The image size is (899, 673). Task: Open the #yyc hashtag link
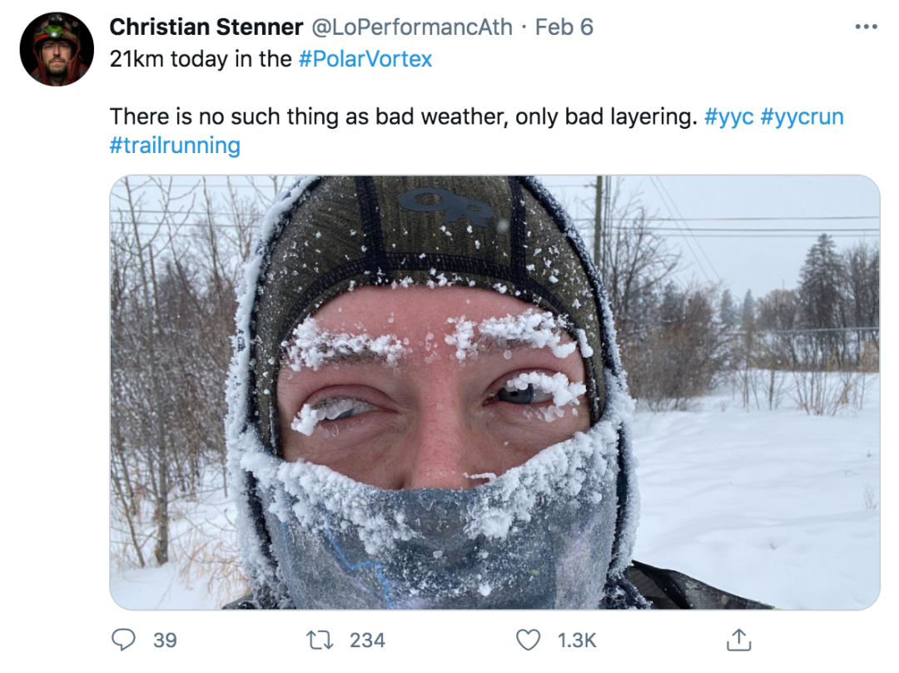coord(728,116)
